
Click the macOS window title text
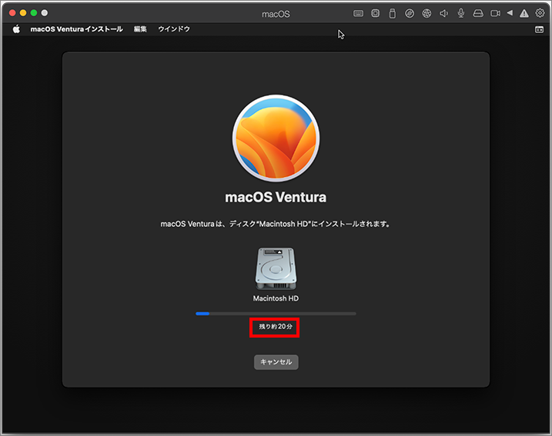click(x=276, y=14)
